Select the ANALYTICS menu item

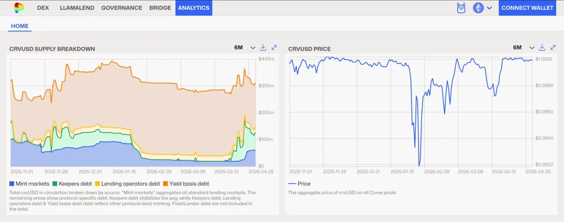[193, 8]
